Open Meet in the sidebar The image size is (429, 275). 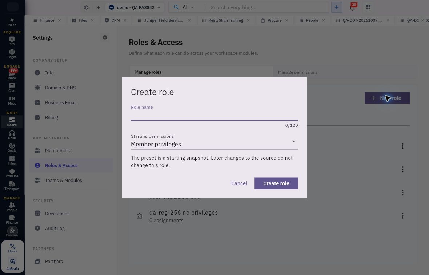click(x=12, y=100)
